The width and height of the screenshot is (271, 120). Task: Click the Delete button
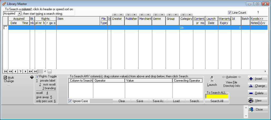pyautogui.click(x=258, y=93)
